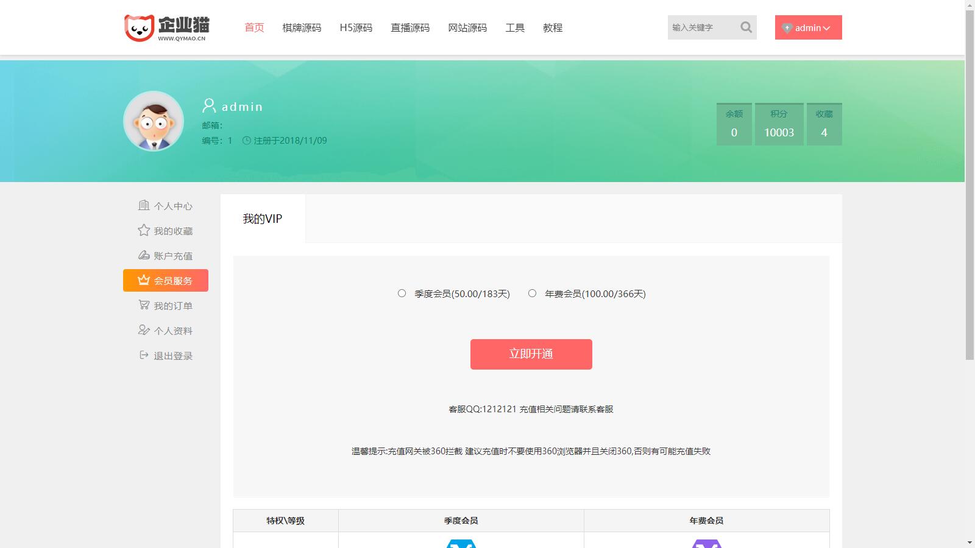The height and width of the screenshot is (548, 975).
Task: Switch to the 我的VIP tab
Action: [x=263, y=219]
